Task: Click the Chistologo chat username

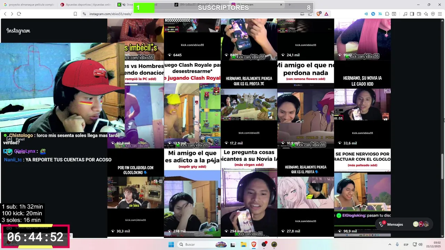Action: (21, 135)
